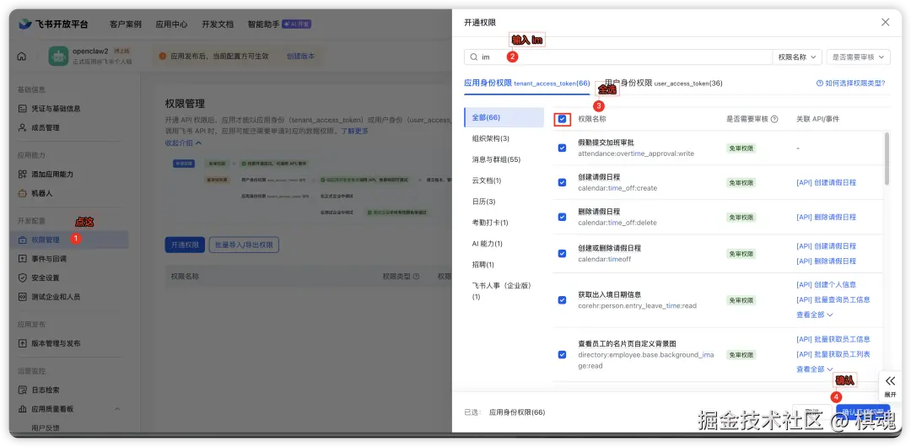Open the 权限名称 search type dropdown
911x447 pixels.
click(x=796, y=57)
